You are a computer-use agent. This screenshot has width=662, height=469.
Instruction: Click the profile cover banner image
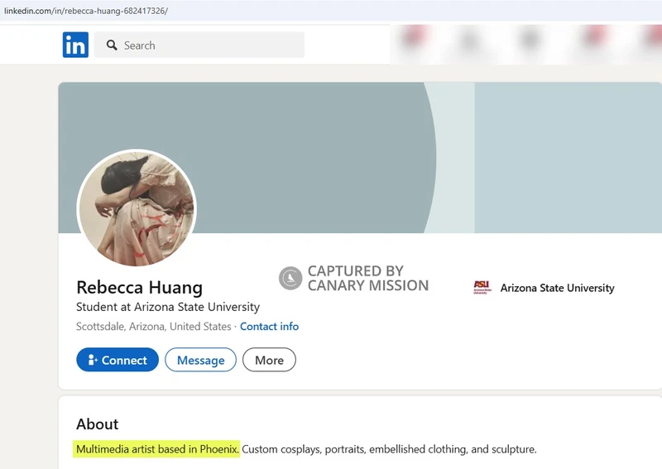pyautogui.click(x=360, y=157)
